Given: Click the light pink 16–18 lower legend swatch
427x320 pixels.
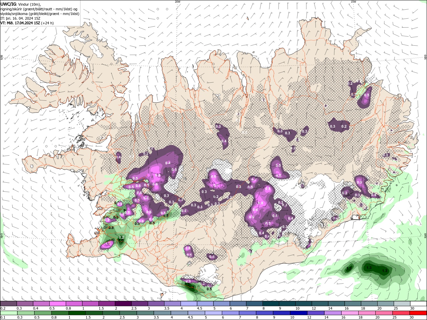Looking at the screenshot, I should tap(350, 313).
